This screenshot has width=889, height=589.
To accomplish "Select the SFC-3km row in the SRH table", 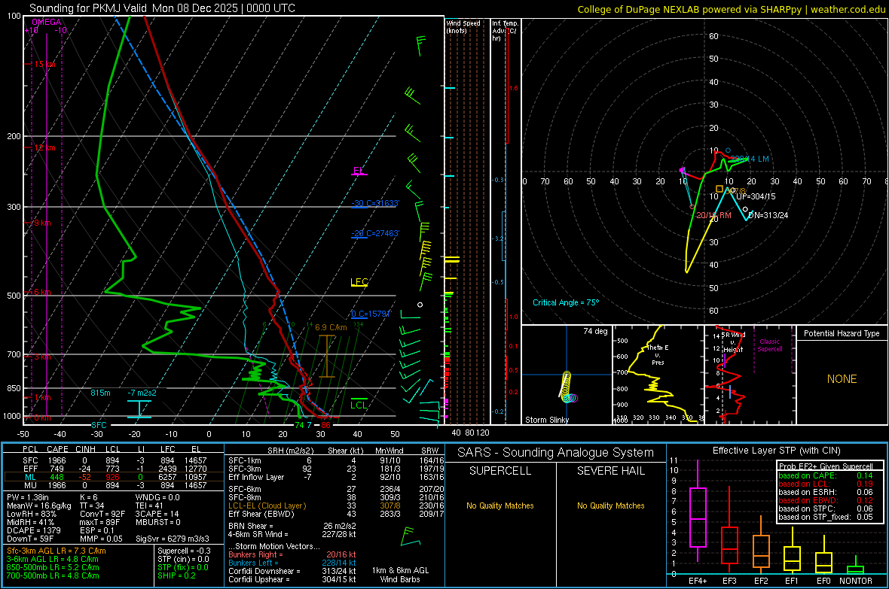I will 336,469.
